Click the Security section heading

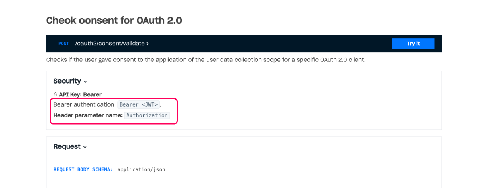tap(67, 81)
